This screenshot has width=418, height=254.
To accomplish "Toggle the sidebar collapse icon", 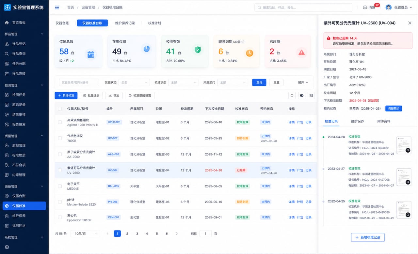I will point(57,7).
